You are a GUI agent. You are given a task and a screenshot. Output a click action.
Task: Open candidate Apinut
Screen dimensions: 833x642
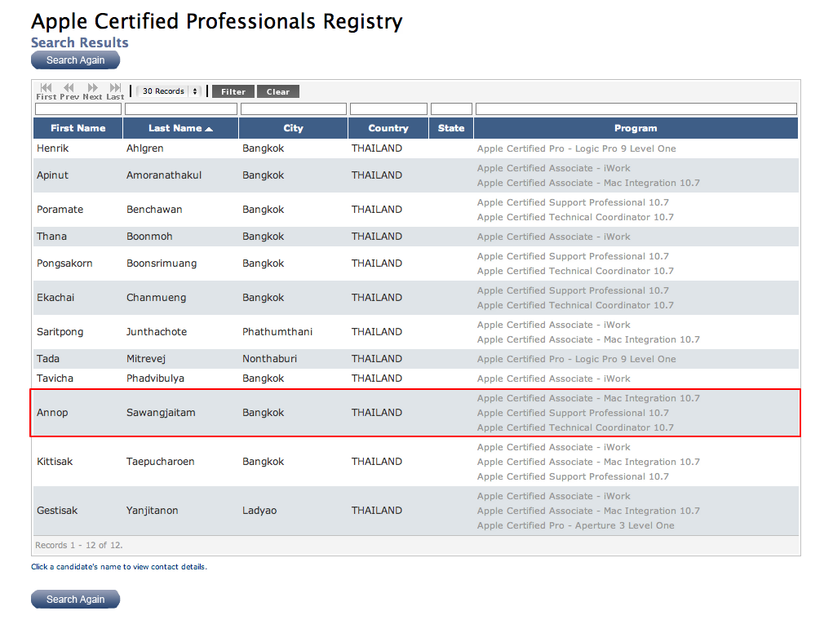click(52, 175)
